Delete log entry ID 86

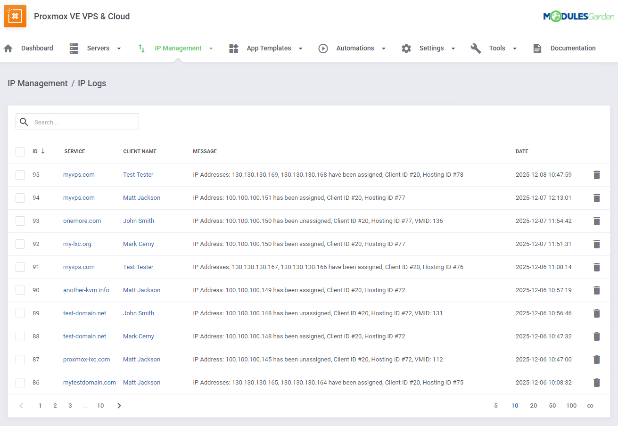coord(597,383)
